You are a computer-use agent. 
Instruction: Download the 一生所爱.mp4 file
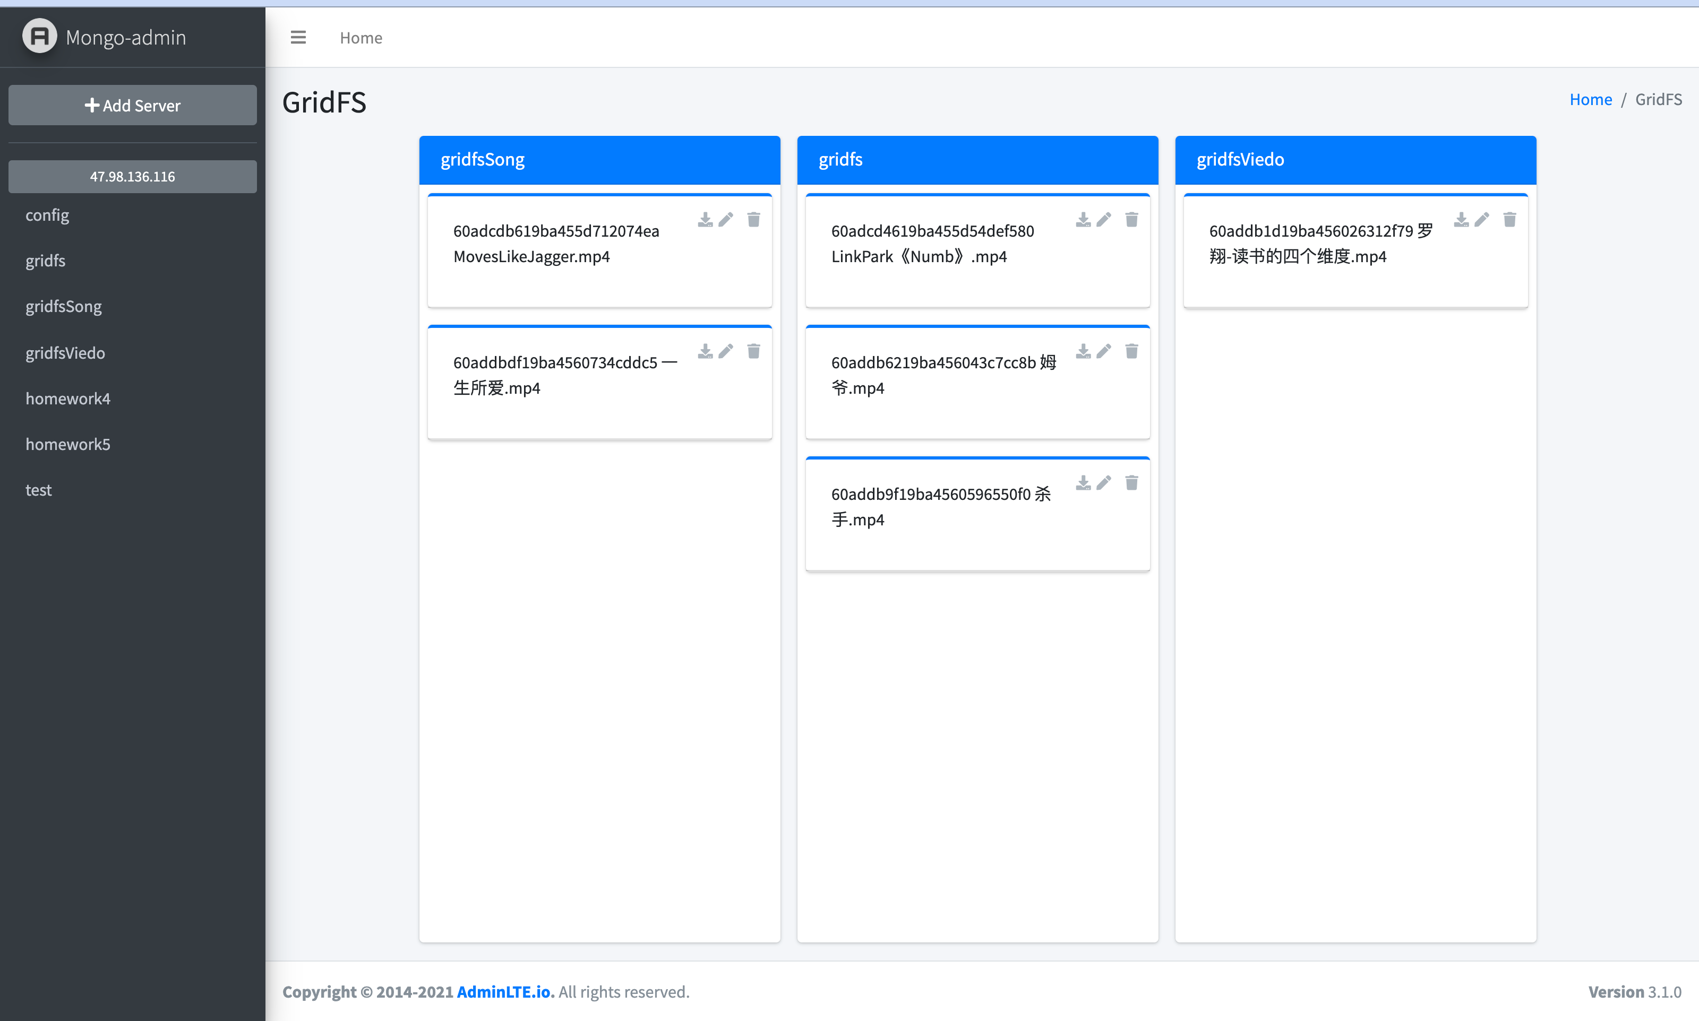(x=705, y=352)
